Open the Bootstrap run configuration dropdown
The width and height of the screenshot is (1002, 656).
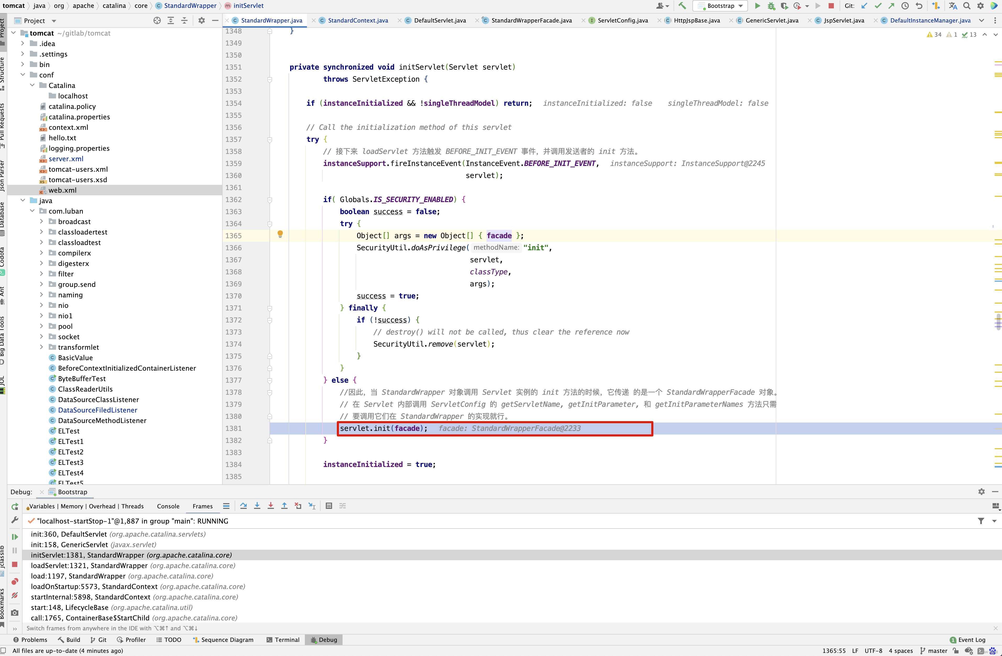click(x=720, y=6)
